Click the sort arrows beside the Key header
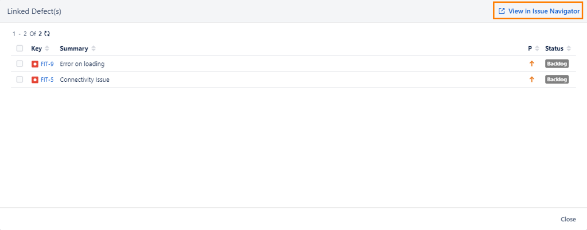 click(x=47, y=49)
